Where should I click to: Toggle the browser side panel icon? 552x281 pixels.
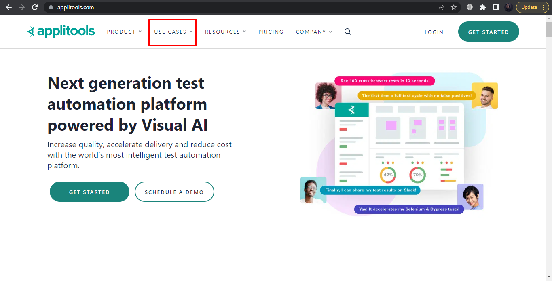(495, 7)
